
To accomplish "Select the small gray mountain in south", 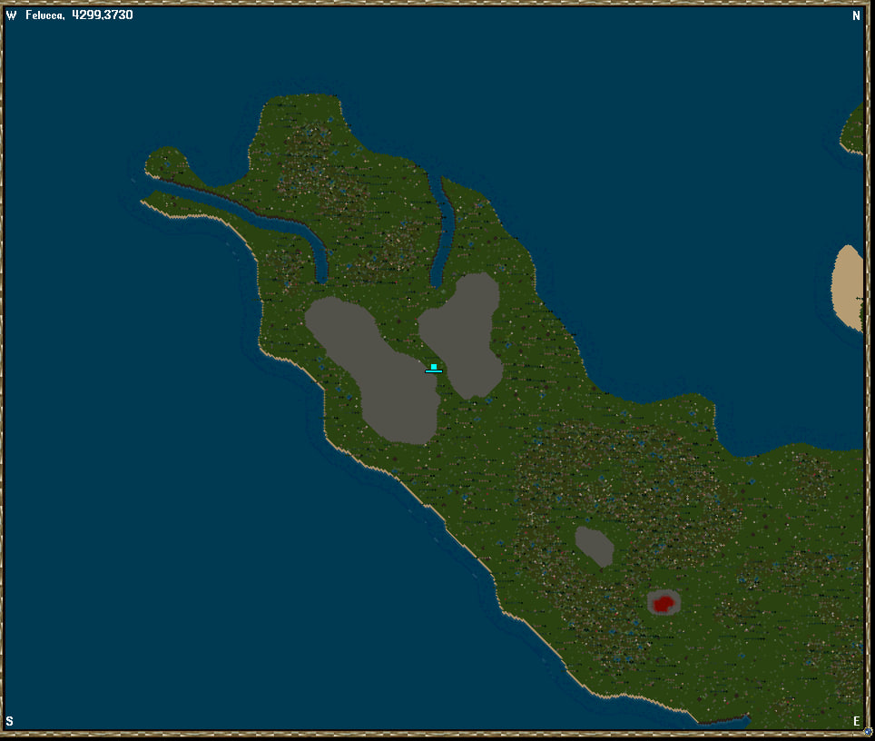I will point(595,546).
